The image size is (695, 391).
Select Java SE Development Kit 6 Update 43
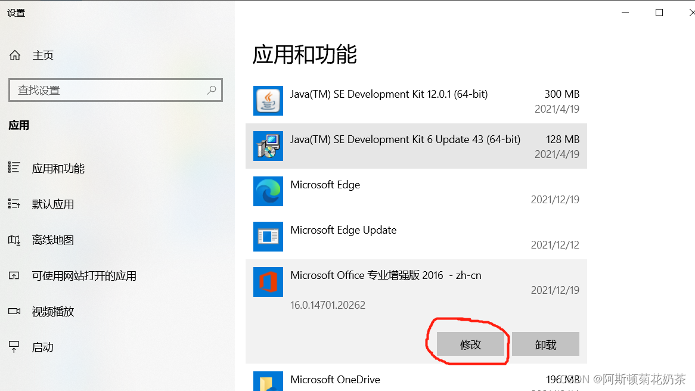click(416, 146)
